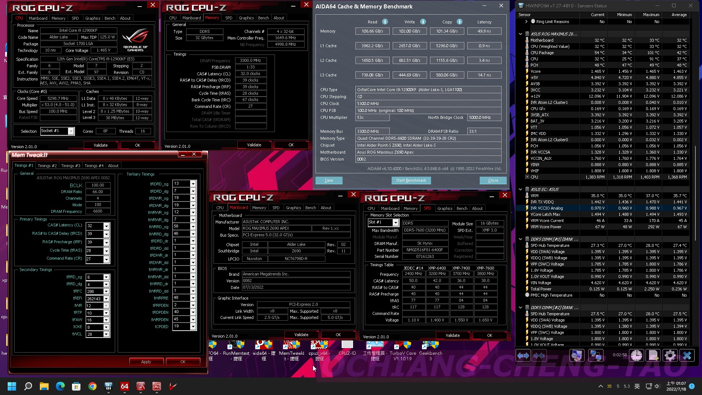Switch to Mainboard tab in first CPU-Z

pos(38,18)
